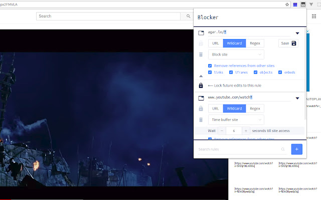Add a new rule with plus button
The width and height of the screenshot is (321, 200).
(296, 149)
